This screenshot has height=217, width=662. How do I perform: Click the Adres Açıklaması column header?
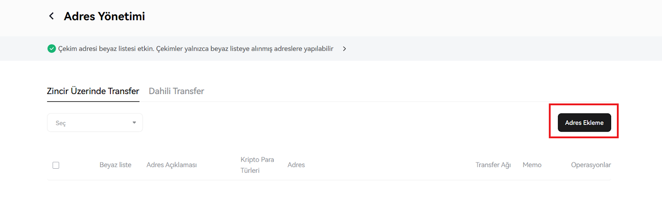coord(172,165)
